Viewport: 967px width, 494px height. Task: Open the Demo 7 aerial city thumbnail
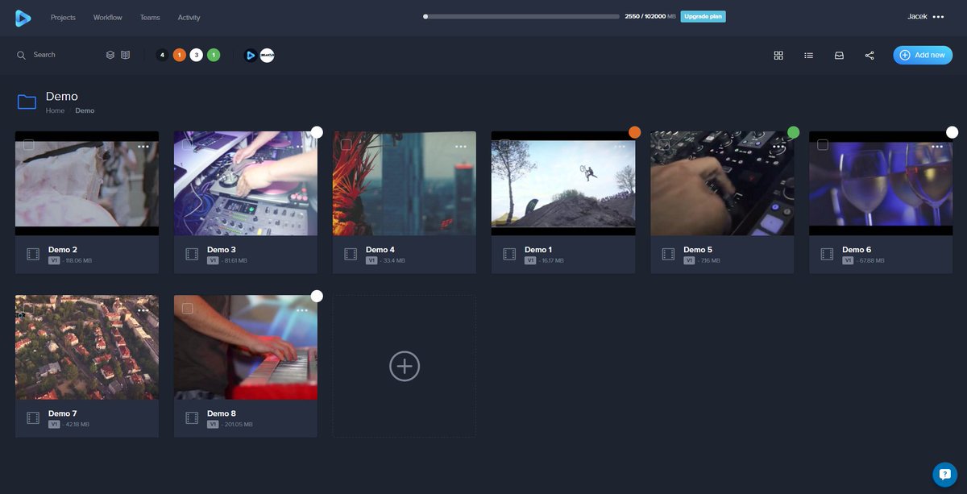[87, 347]
